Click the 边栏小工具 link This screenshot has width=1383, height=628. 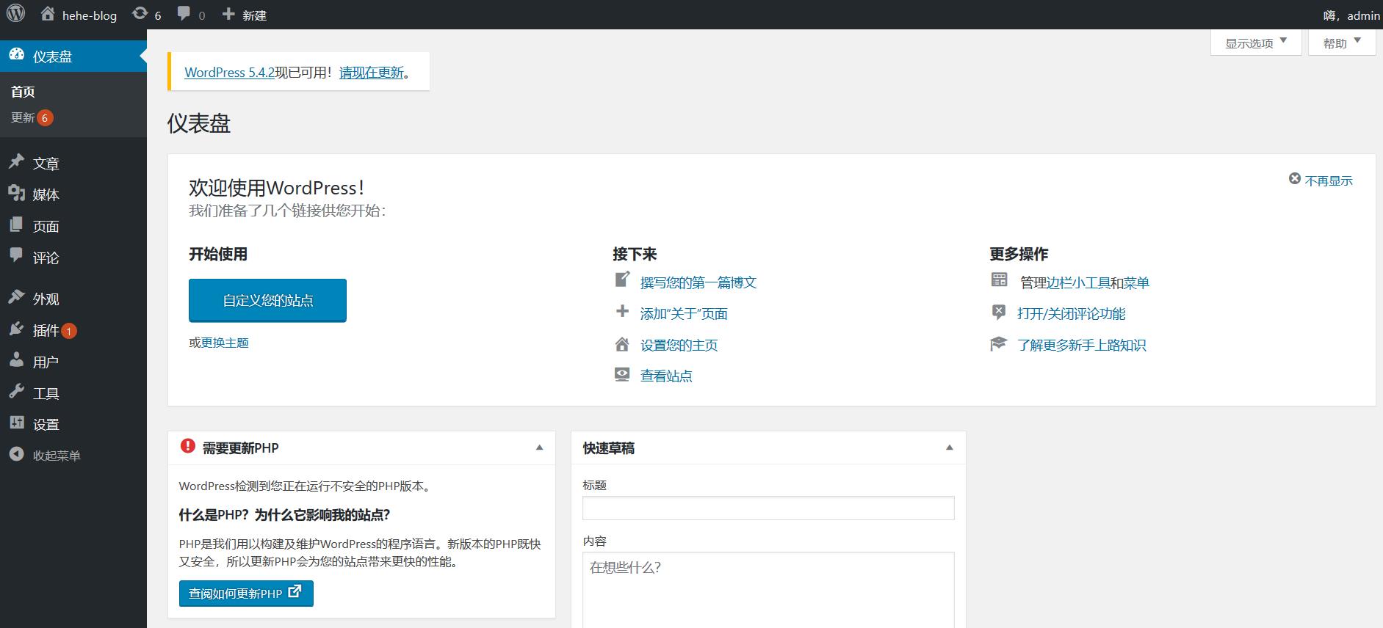pyautogui.click(x=1078, y=282)
